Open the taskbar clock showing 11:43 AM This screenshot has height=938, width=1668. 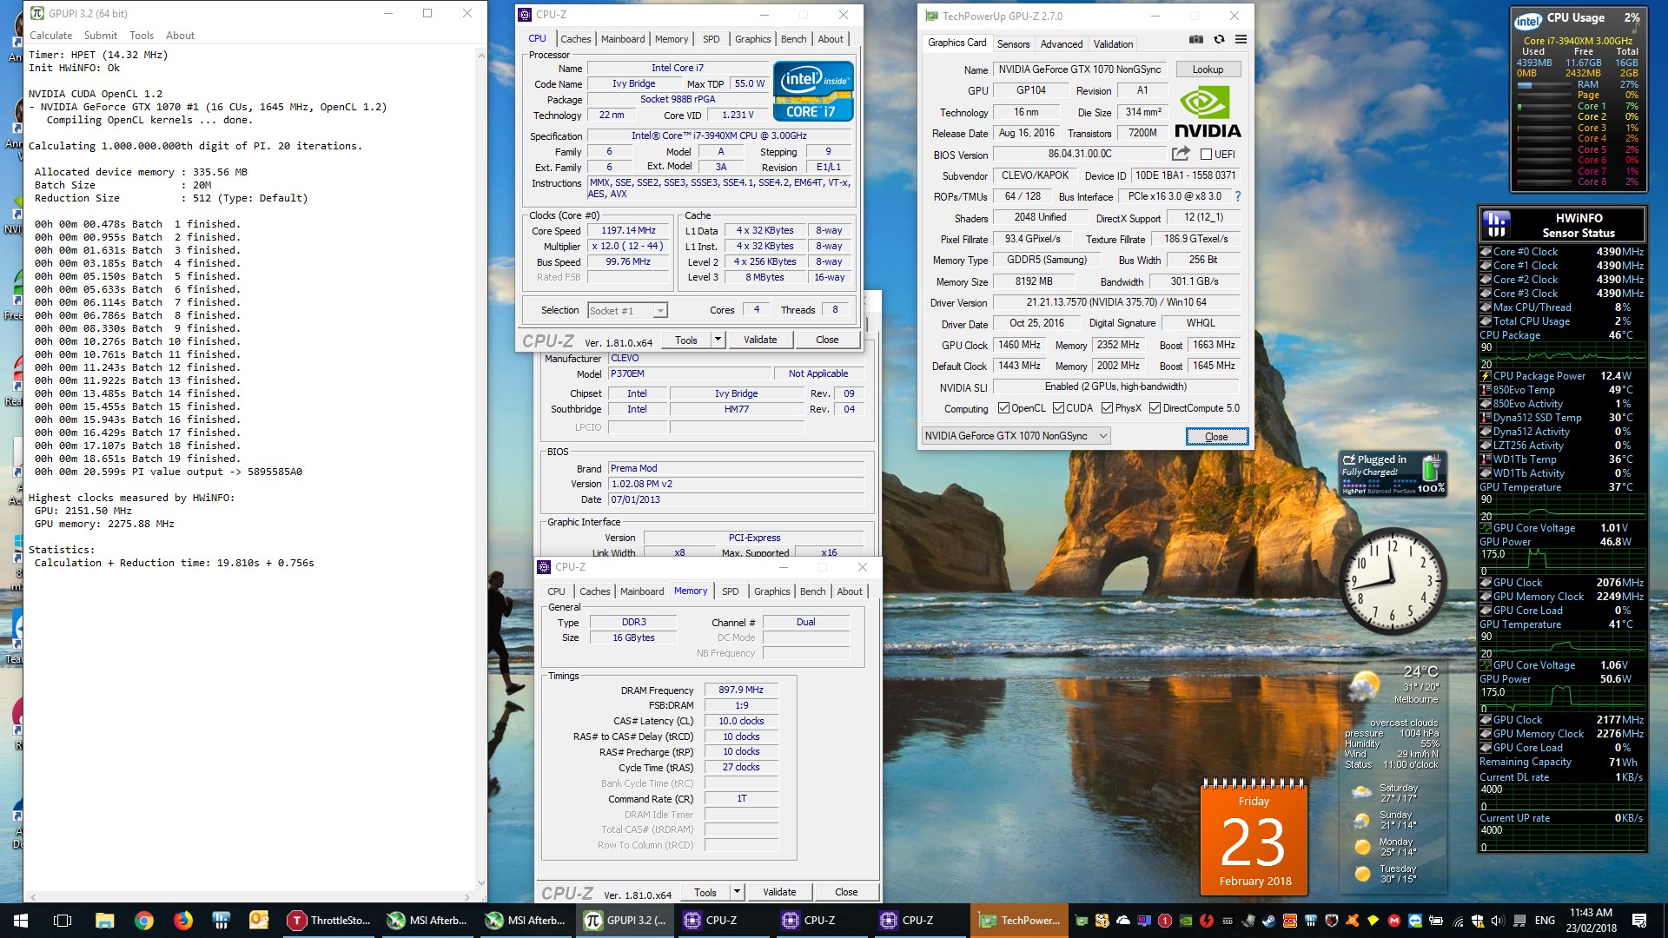[x=1591, y=921]
